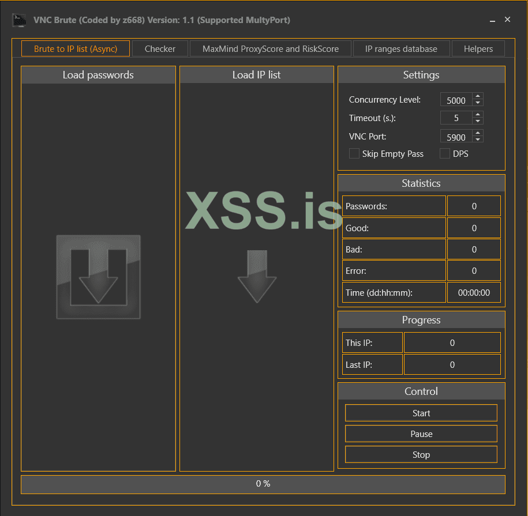Close the VNC Brute window
528x516 pixels.
click(x=507, y=20)
